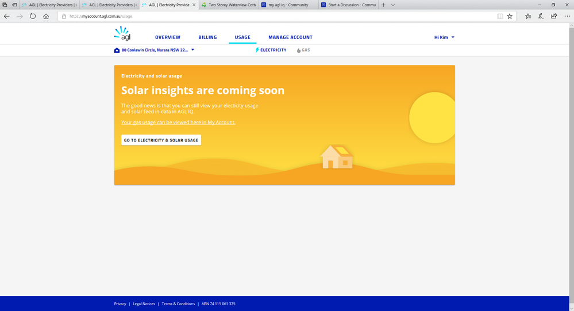The height and width of the screenshot is (311, 574).
Task: Open the Billing menu item
Action: pos(207,37)
